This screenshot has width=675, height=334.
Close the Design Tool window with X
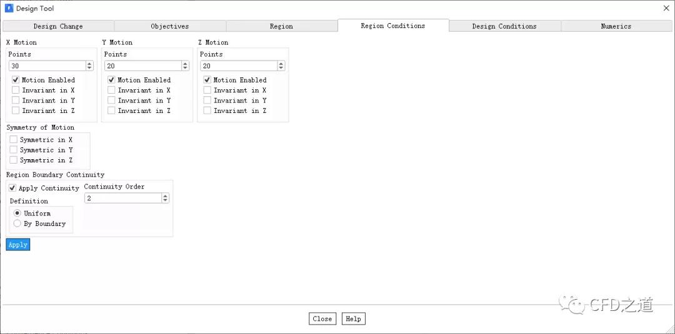[x=666, y=8]
